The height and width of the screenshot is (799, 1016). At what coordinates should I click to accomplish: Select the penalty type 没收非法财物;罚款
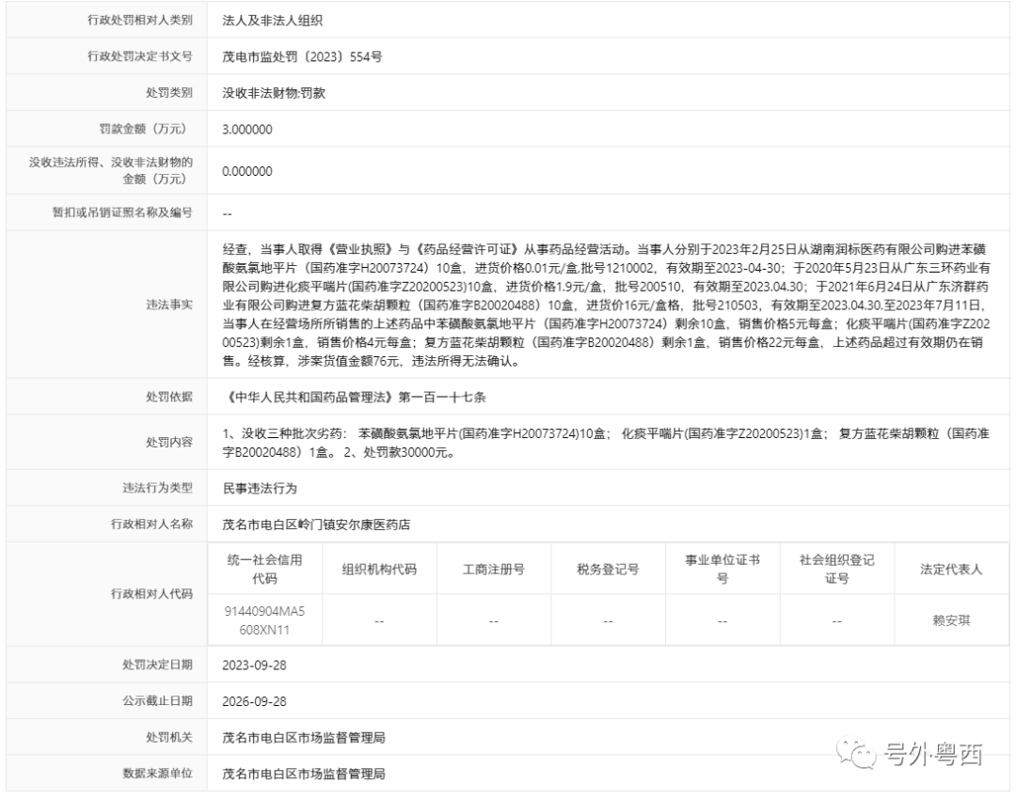pyautogui.click(x=273, y=93)
